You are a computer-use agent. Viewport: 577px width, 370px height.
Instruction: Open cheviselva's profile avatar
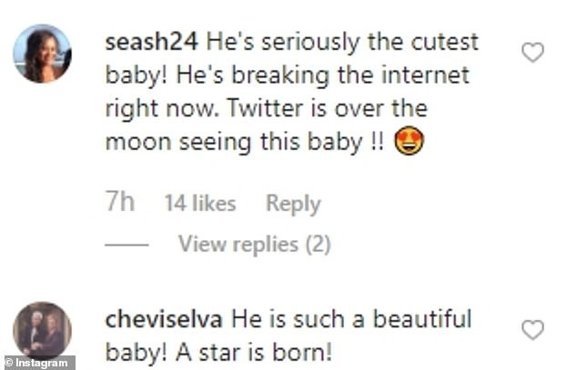click(x=42, y=329)
